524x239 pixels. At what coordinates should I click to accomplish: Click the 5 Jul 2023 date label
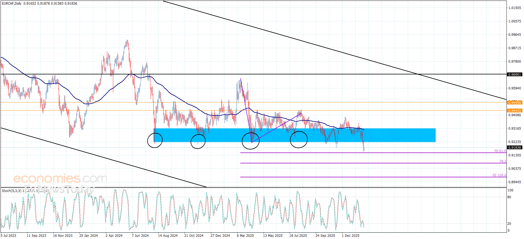8,236
